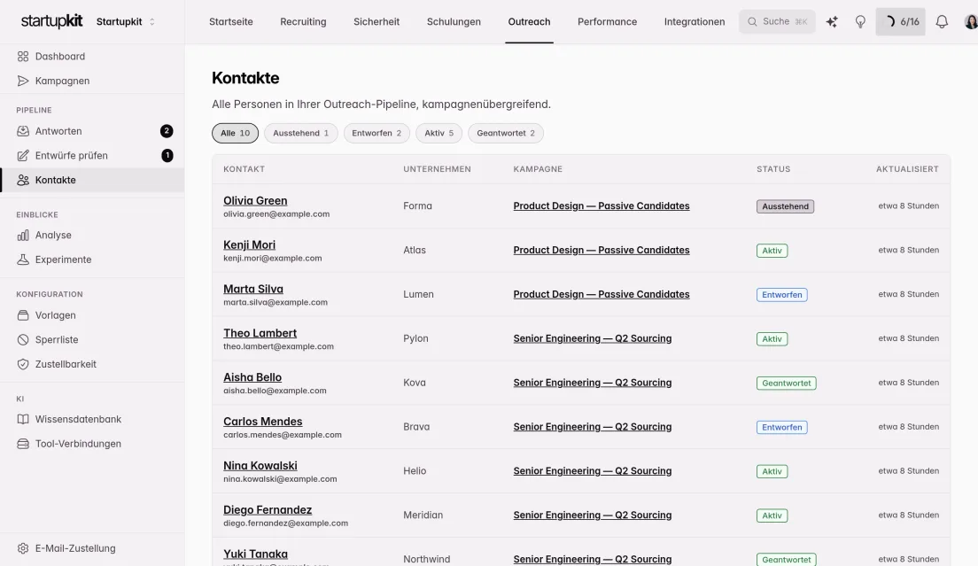Screen dimensions: 978x566
Task: Click the Sperrliste blocked icon
Action: tap(23, 339)
